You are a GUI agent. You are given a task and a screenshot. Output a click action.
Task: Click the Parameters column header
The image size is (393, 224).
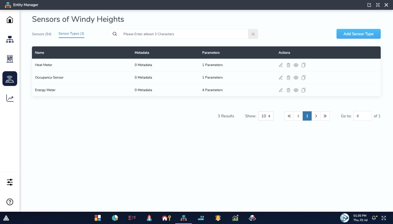[x=211, y=53]
